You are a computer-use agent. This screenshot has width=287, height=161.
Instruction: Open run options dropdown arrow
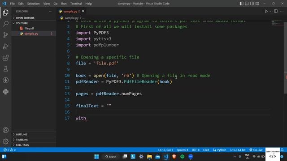pos(270,11)
